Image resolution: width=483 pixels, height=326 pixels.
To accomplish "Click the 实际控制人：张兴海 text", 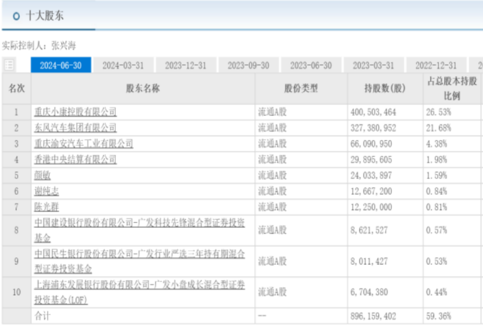I will coord(39,46).
